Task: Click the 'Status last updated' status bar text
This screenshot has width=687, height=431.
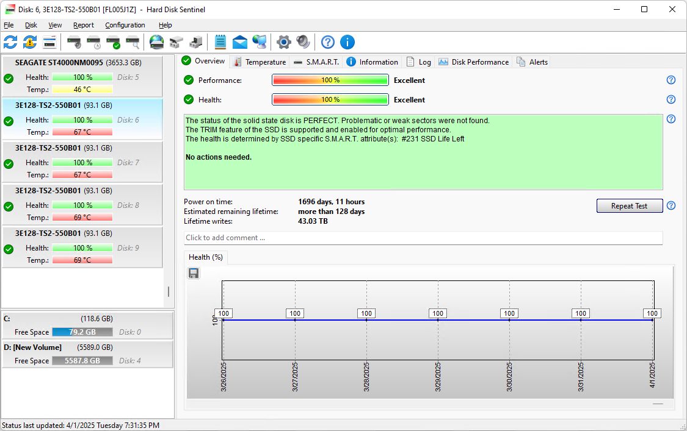Action: pyautogui.click(x=81, y=426)
